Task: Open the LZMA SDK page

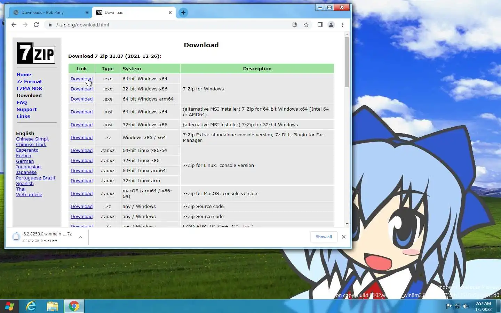Action: pos(30,88)
